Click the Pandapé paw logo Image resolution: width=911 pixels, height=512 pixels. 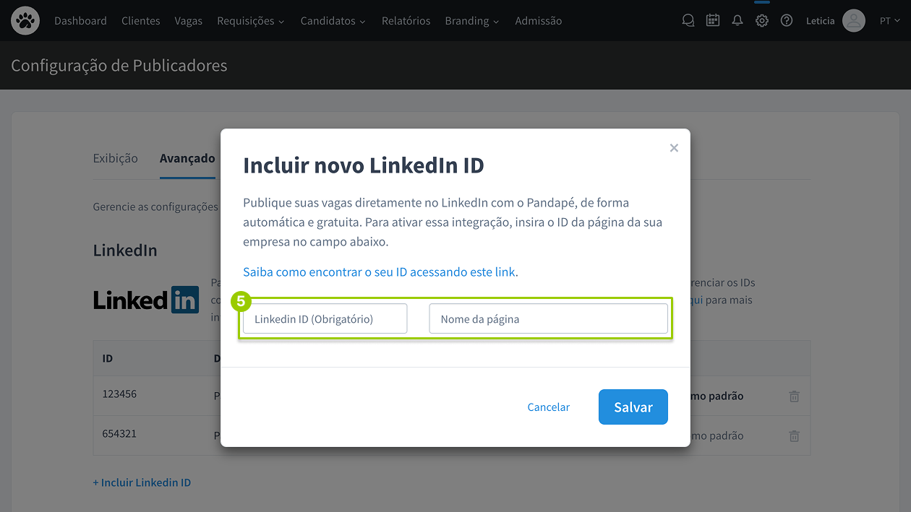25,21
